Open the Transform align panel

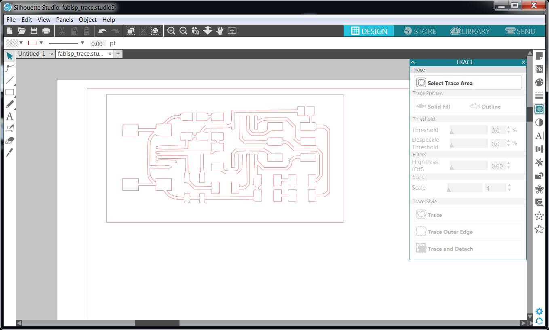(x=539, y=149)
